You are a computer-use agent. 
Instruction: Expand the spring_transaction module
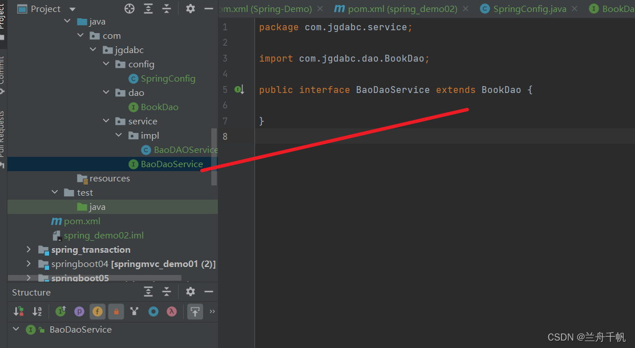click(x=29, y=249)
